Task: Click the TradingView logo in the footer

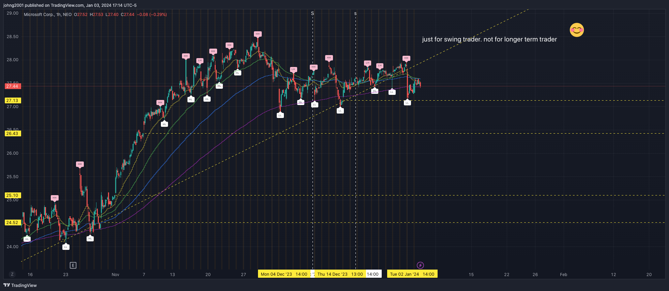Action: [x=20, y=285]
